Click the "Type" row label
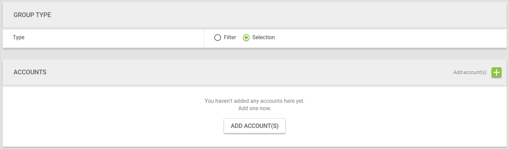Viewport: 509px width, 149px height. tap(19, 38)
